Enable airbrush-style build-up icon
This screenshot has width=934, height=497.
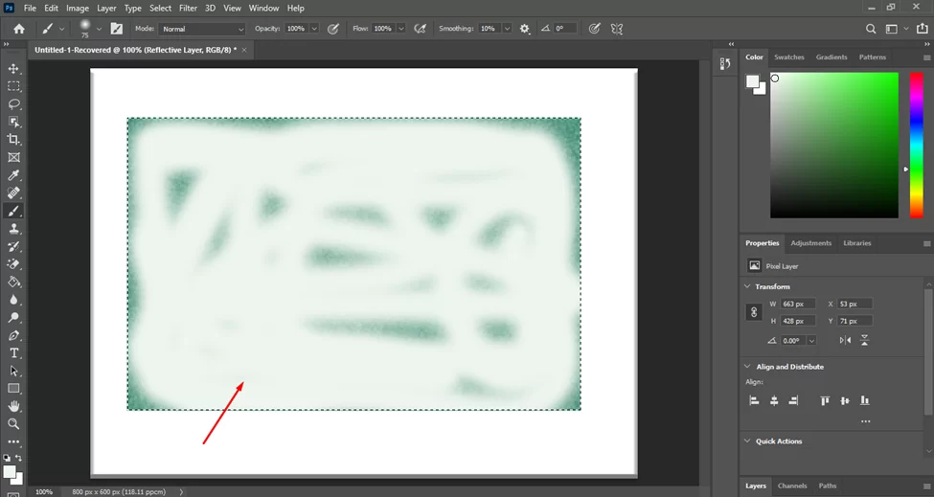coord(420,29)
